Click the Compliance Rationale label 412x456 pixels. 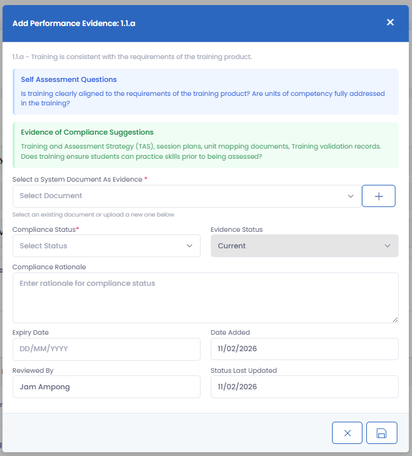(49, 267)
